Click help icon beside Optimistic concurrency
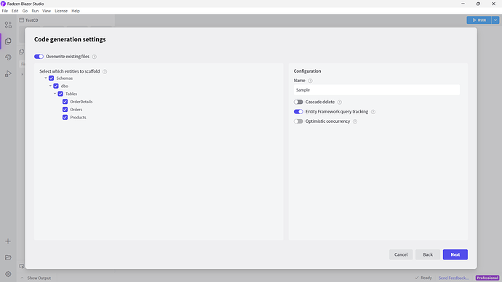This screenshot has width=502, height=282. point(355,121)
